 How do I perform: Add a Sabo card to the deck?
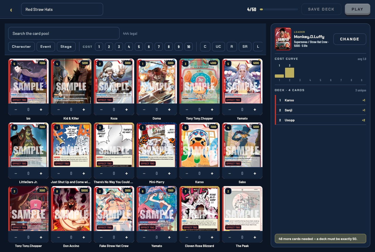tap(255, 173)
